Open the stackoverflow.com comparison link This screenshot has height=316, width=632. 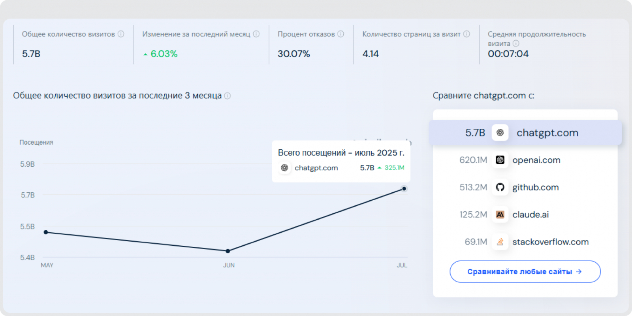[551, 242]
